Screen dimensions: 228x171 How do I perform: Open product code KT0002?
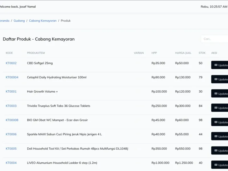pos(11,63)
